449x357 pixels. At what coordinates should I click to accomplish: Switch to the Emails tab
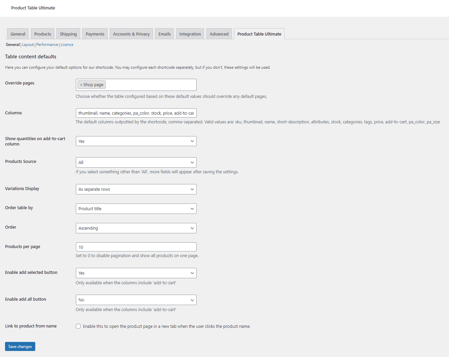[164, 34]
